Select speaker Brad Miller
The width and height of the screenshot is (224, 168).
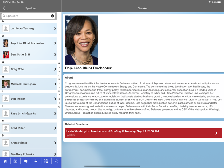[28, 128]
